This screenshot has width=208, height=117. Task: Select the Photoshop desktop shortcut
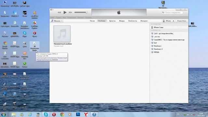click(5, 95)
